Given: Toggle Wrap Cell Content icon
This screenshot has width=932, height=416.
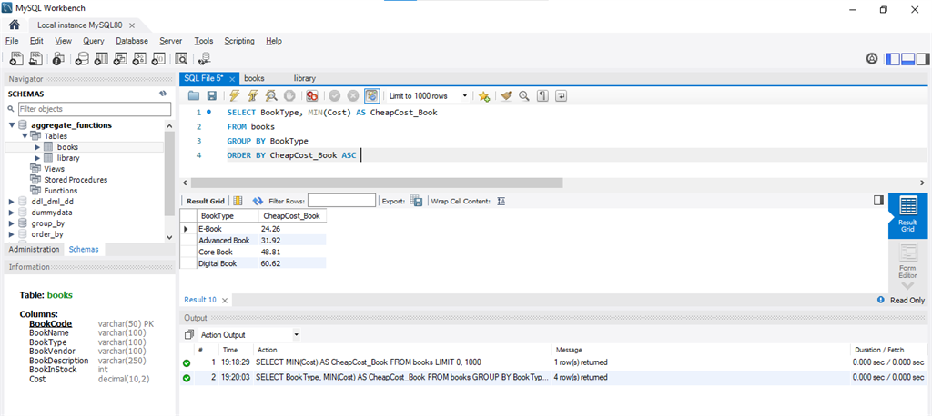Looking at the screenshot, I should tap(501, 201).
